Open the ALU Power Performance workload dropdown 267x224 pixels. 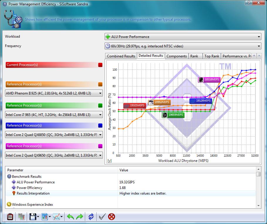click(x=183, y=37)
